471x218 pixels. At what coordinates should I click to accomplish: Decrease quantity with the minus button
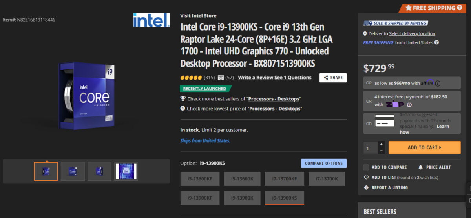381,151
